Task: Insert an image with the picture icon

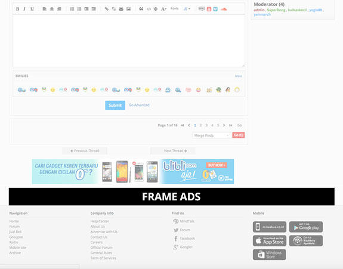Action: (x=129, y=9)
